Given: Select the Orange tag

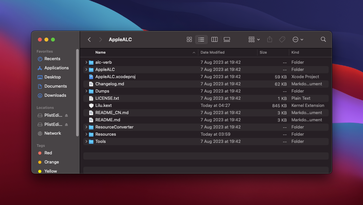Looking at the screenshot, I should 52,162.
